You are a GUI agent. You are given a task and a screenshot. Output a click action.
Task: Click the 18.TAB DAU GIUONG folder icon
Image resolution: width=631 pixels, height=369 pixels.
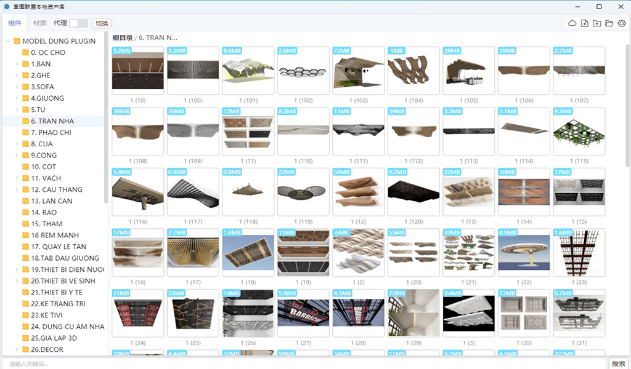click(x=25, y=258)
